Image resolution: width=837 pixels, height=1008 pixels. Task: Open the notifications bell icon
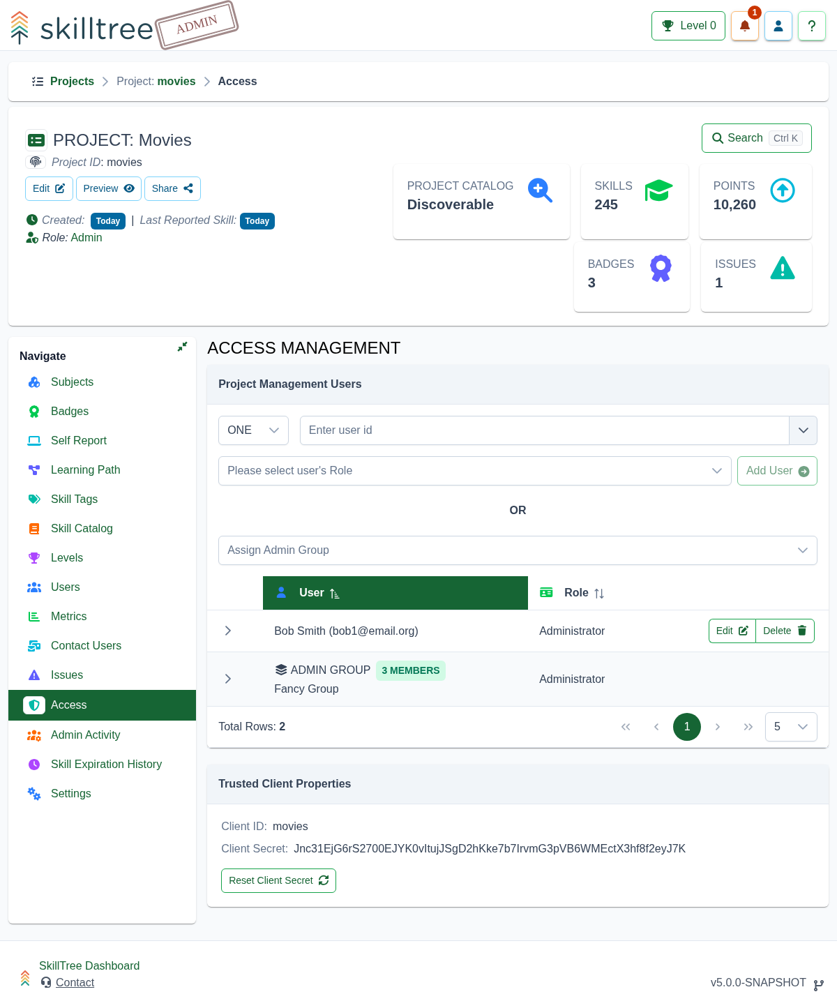pos(744,26)
